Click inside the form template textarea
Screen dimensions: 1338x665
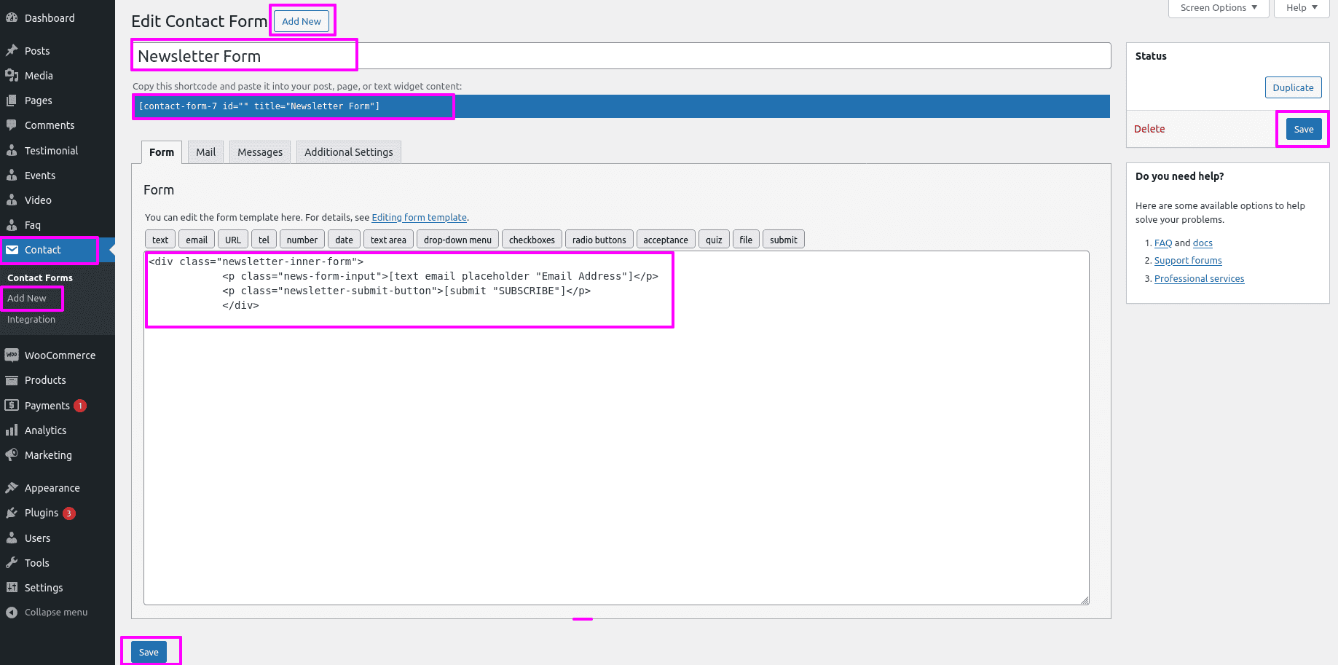tap(616, 428)
